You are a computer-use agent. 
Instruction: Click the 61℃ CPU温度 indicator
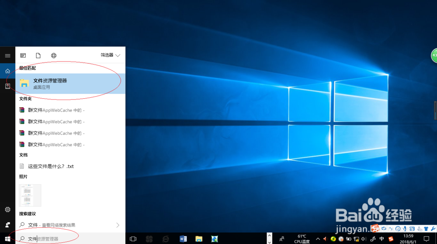(x=302, y=239)
